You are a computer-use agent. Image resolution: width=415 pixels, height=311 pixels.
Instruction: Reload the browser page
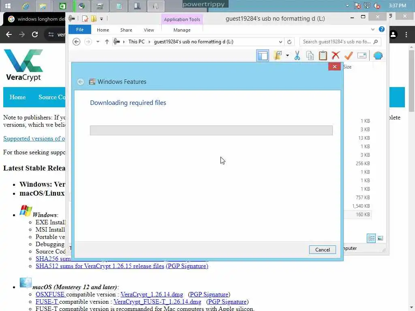[x=35, y=34]
